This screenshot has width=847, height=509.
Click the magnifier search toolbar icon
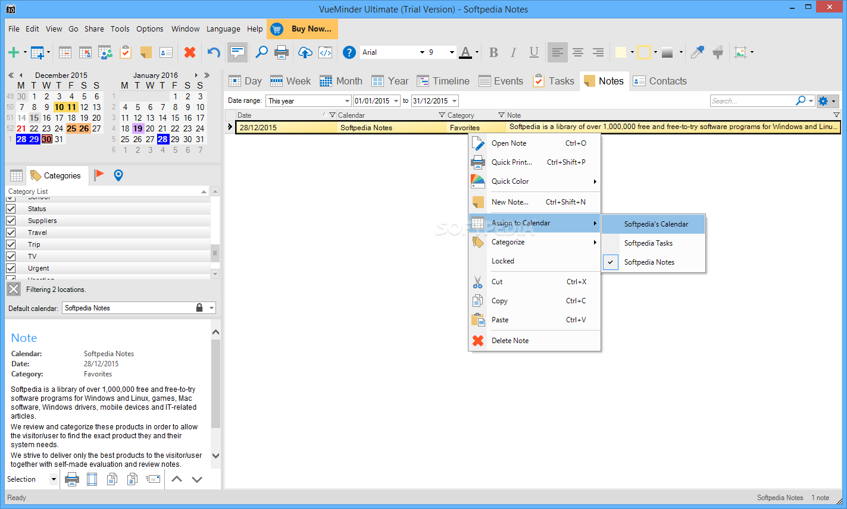[x=261, y=52]
